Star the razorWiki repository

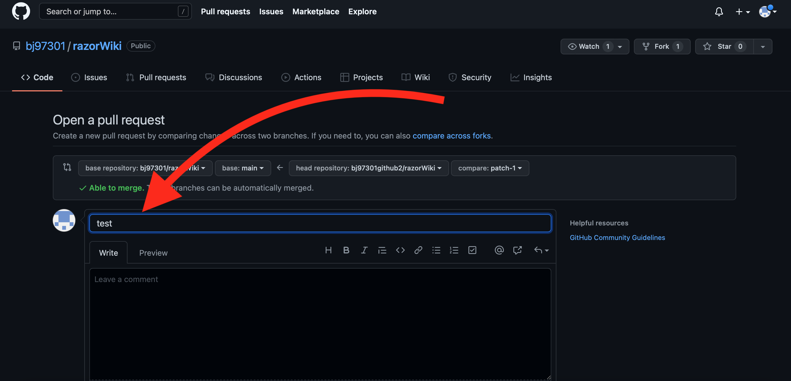724,47
